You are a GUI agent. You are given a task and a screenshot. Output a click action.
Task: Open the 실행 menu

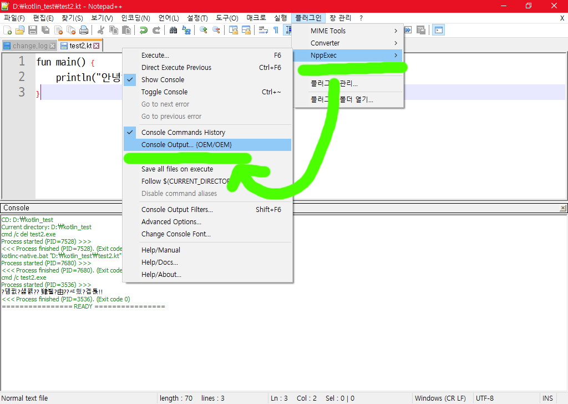[x=280, y=18]
